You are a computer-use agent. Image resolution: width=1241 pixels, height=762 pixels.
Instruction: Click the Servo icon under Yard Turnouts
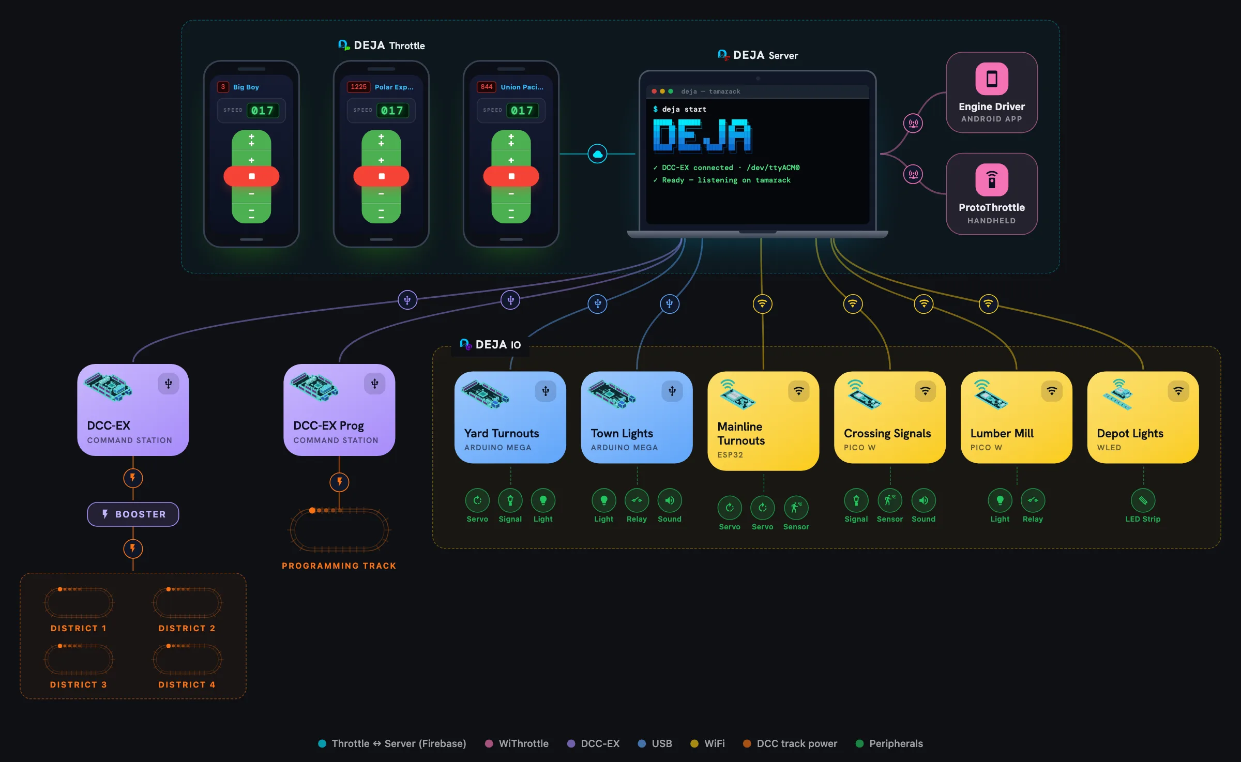477,500
